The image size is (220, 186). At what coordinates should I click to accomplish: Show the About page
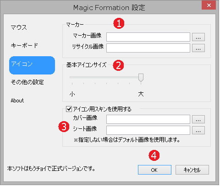(17, 101)
